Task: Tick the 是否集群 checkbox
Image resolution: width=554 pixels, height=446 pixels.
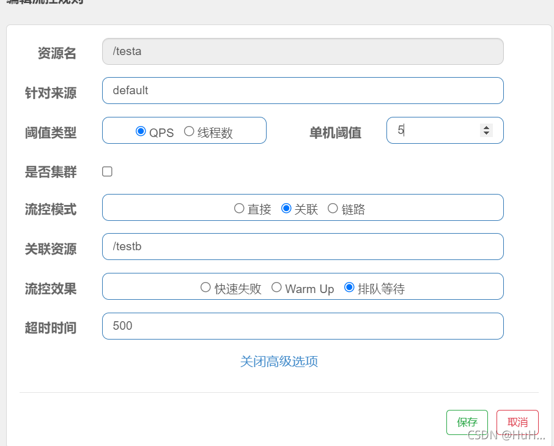Action: 107,171
